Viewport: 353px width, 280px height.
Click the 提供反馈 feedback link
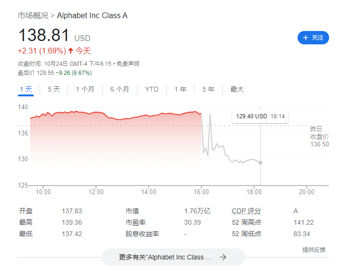pyautogui.click(x=314, y=249)
